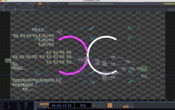The image size is (175, 110).
Task: Toggle the Realtime checkbox
Action: [x=58, y=4]
